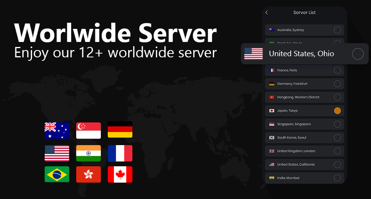Click the large US flag beside Ohio
This screenshot has width=371, height=199.
click(x=253, y=54)
